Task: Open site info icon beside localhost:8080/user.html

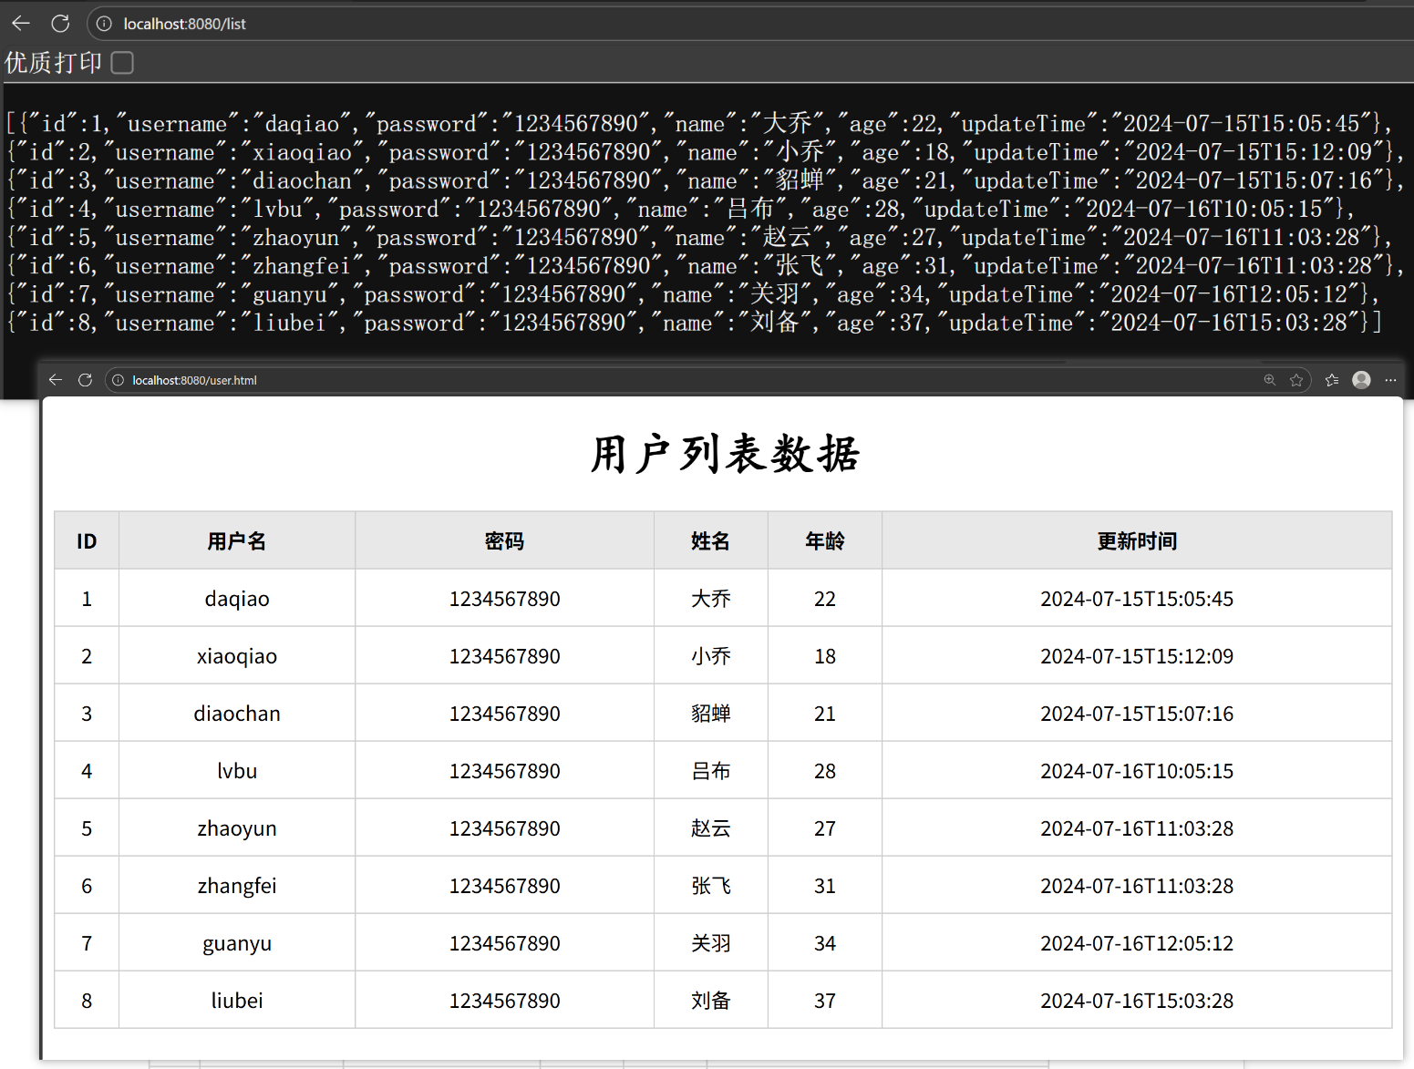Action: (119, 380)
